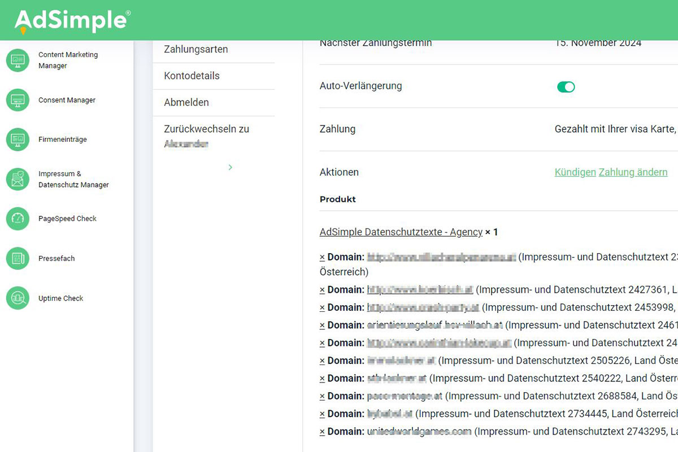The height and width of the screenshot is (452, 678).
Task: Expand the green chevron below account menu
Action: point(230,167)
